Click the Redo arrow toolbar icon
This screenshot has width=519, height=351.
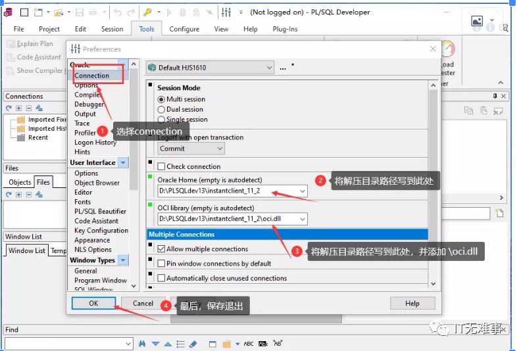(x=131, y=12)
